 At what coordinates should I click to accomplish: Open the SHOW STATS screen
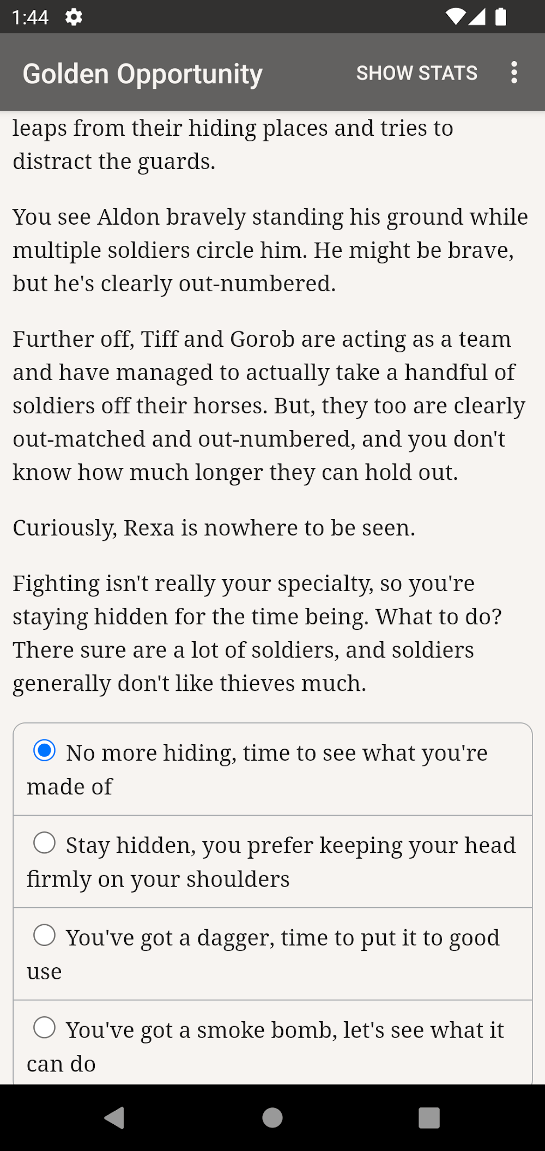coord(416,73)
